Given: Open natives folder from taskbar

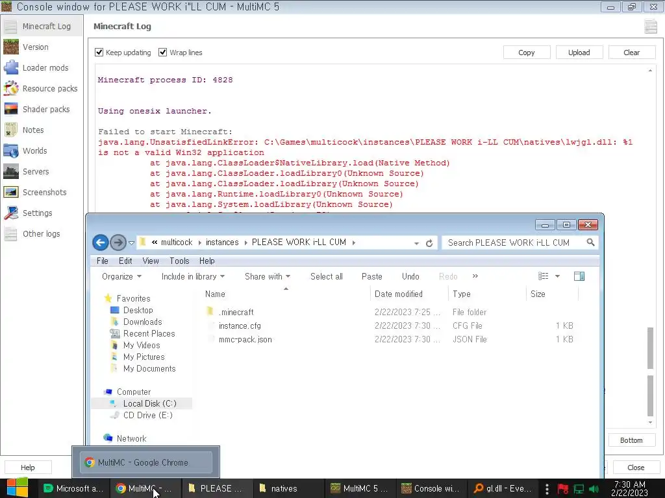Looking at the screenshot, I should pos(288,488).
